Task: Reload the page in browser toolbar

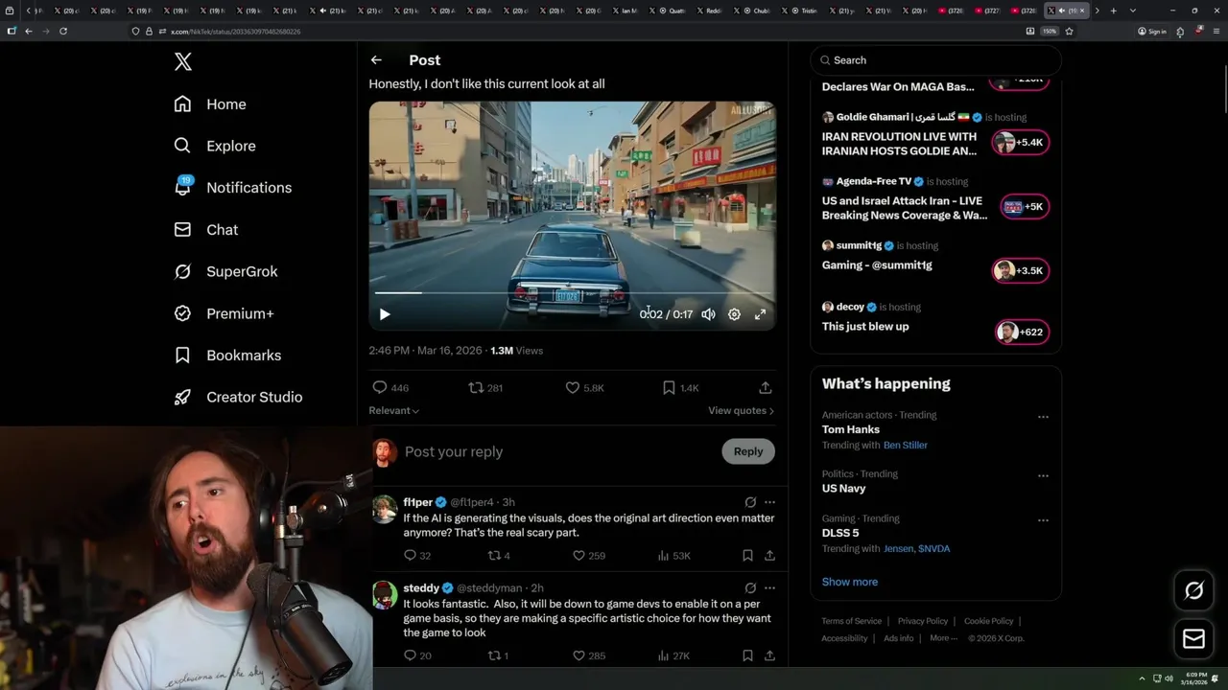Action: (63, 31)
